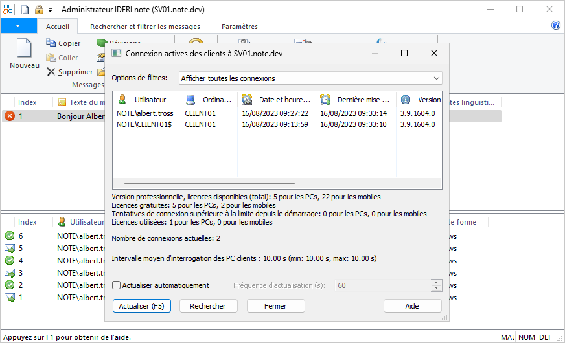Open the blue application menu dropdown
565x343 pixels.
(x=18, y=26)
